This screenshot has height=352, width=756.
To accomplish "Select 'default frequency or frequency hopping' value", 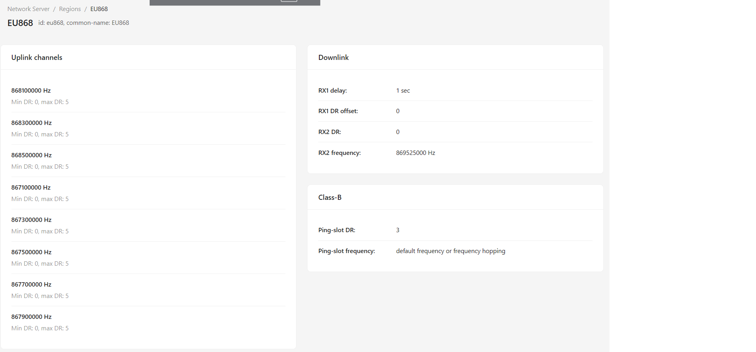I will click(451, 251).
